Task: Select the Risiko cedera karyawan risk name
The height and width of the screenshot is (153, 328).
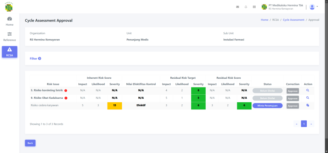Action: coord(44,105)
